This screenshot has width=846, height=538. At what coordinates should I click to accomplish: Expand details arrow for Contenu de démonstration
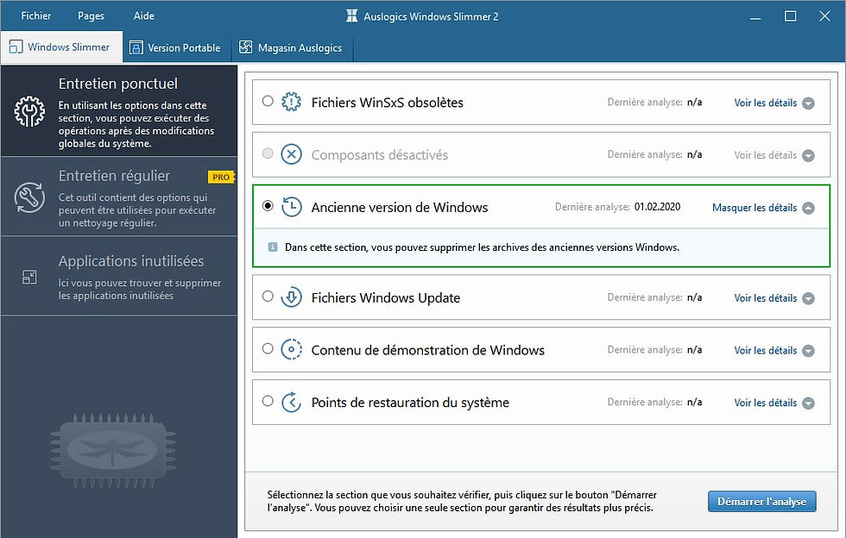click(x=808, y=350)
